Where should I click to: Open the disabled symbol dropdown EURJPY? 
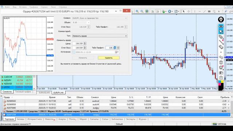tap(99, 18)
